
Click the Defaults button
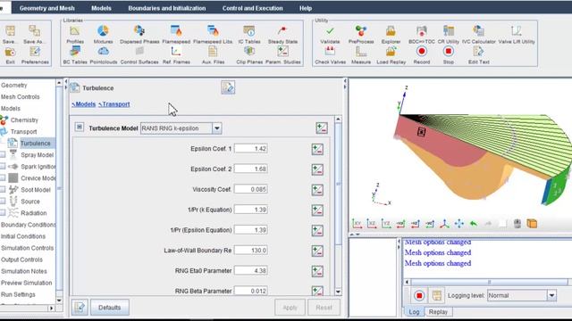109,308
